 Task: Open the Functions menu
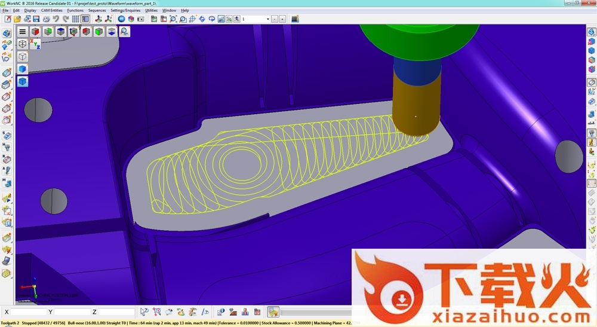coord(75,10)
